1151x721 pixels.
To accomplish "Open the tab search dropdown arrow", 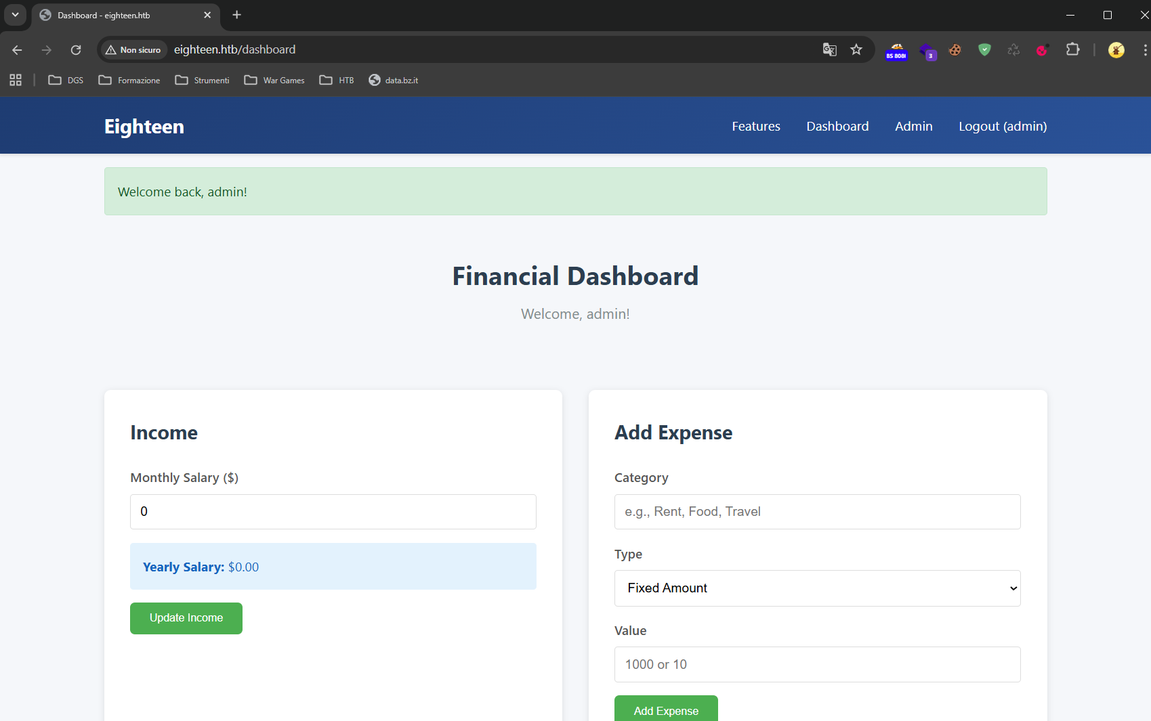I will [15, 15].
